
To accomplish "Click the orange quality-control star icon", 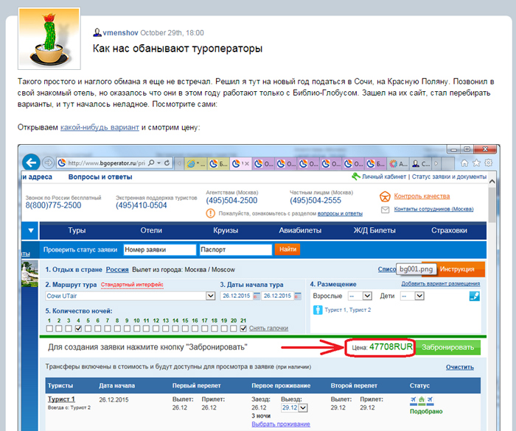I will 385,196.
